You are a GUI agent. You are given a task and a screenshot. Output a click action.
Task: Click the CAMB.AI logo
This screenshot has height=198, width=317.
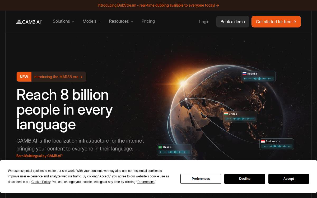tap(29, 22)
